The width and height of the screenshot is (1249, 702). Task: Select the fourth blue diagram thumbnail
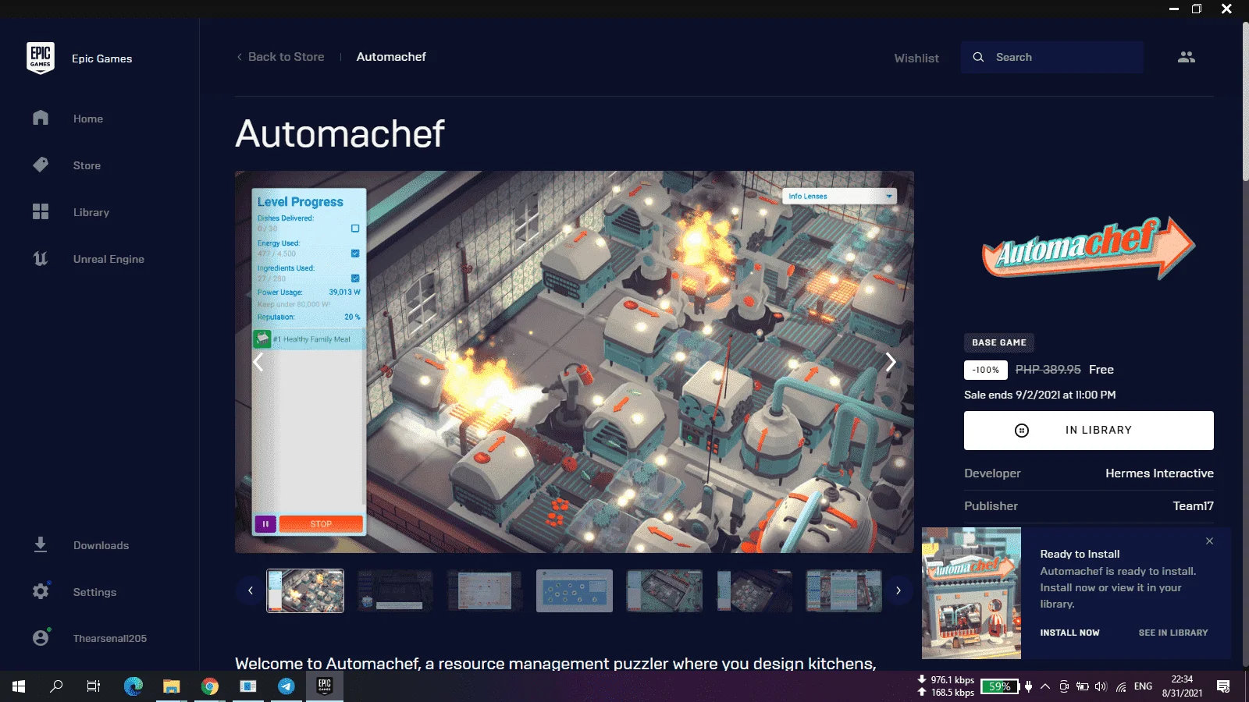tap(575, 590)
